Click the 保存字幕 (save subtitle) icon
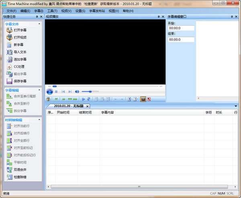Image resolution: width=241 pixels, height=198 pixels. coord(10,81)
